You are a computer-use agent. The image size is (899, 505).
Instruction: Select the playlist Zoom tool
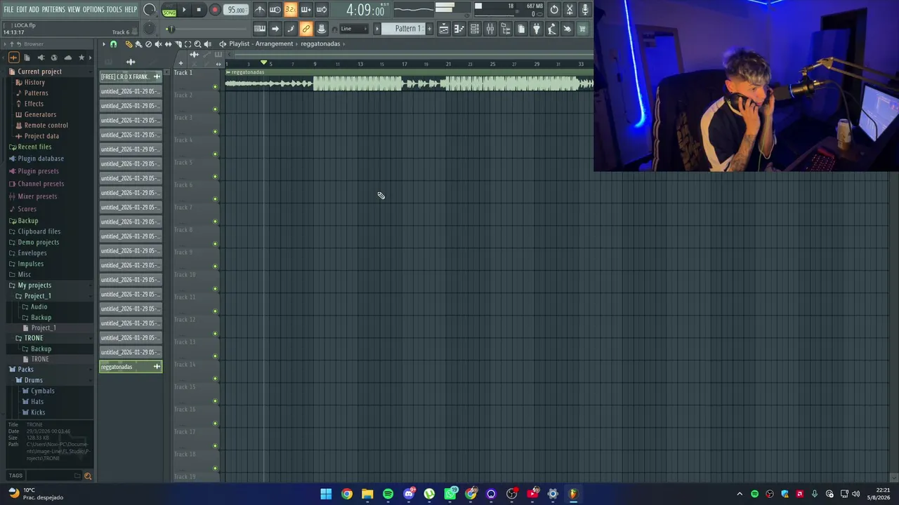coord(197,44)
